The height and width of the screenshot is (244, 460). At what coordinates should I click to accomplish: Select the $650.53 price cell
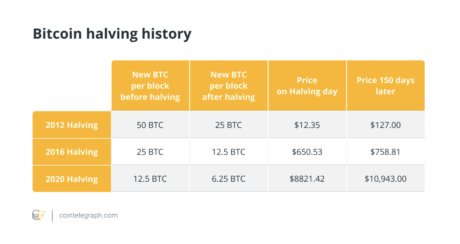(307, 152)
